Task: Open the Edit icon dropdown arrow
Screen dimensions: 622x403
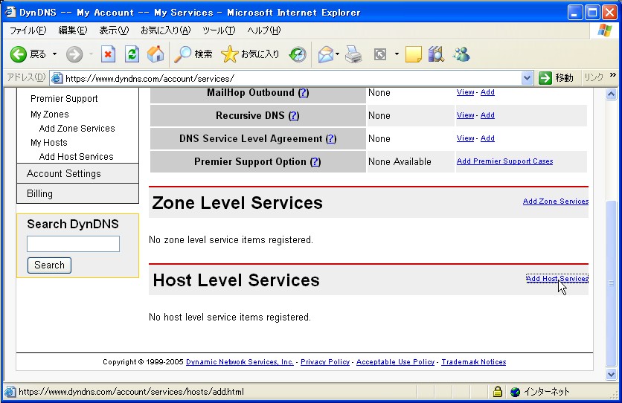Action: pos(397,54)
